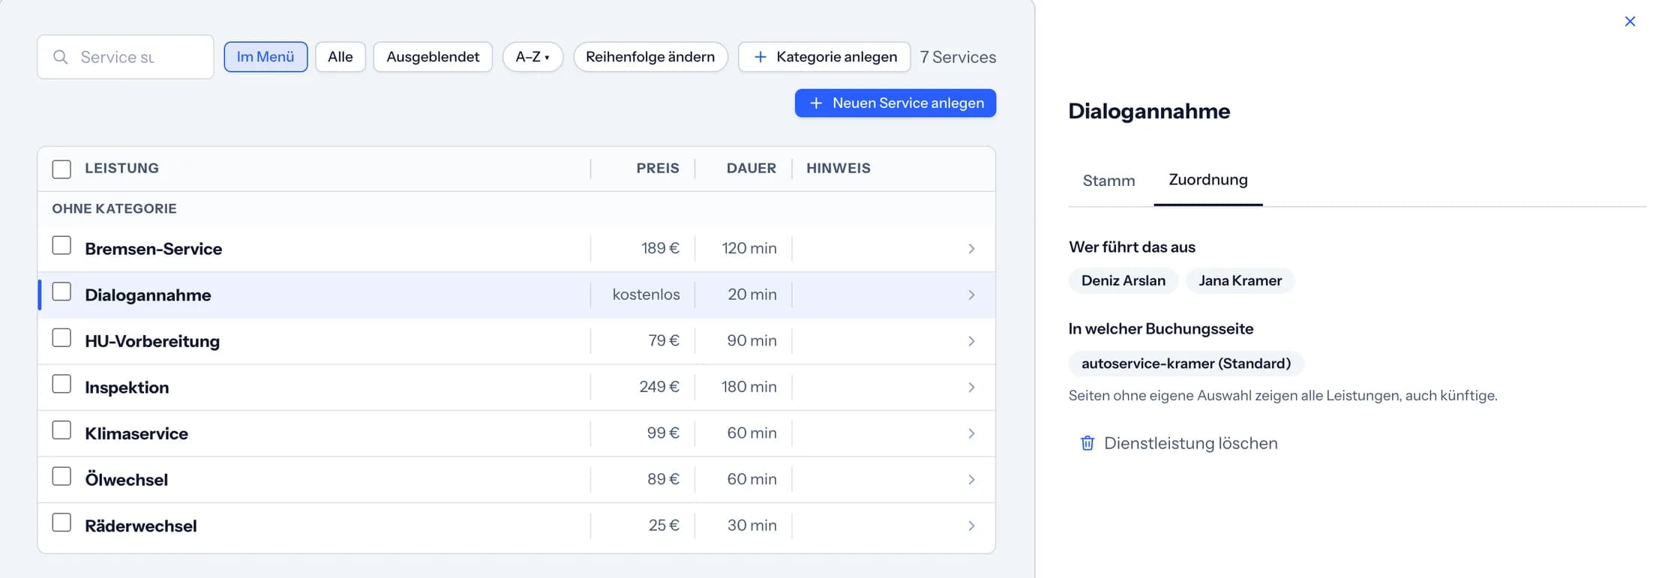The height and width of the screenshot is (578, 1680).
Task: Click the search magnifier icon
Action: click(61, 57)
